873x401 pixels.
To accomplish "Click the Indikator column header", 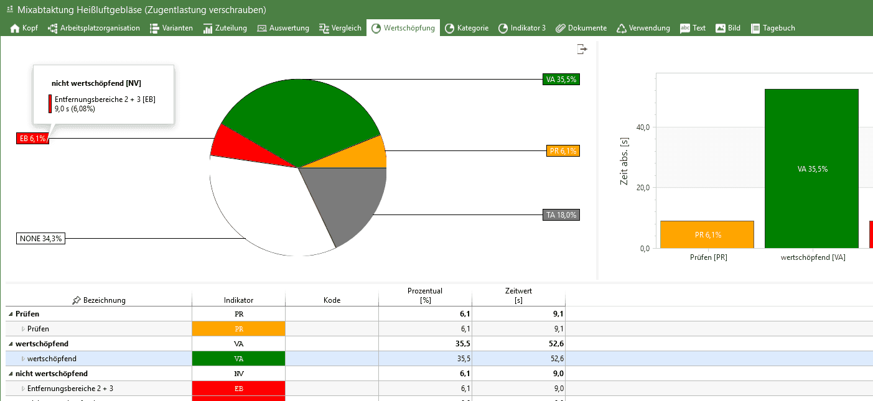I will (238, 300).
